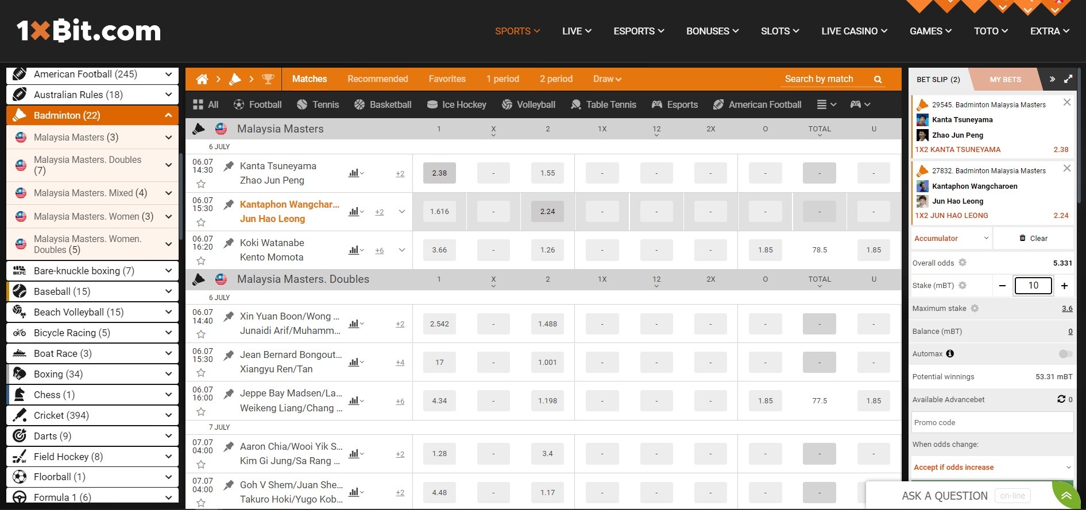Open the LIVE CASINO top menu
Image resolution: width=1086 pixels, height=510 pixels.
(854, 31)
